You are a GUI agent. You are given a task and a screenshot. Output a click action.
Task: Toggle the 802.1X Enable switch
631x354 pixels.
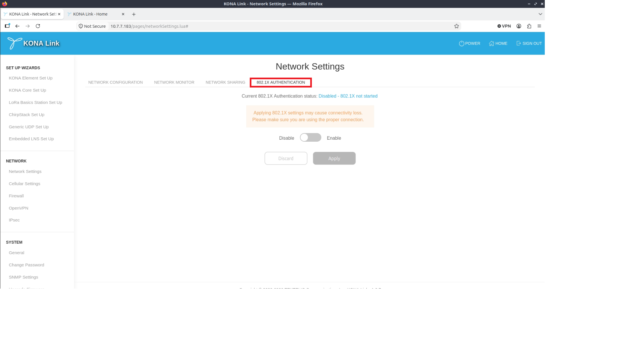click(x=311, y=138)
